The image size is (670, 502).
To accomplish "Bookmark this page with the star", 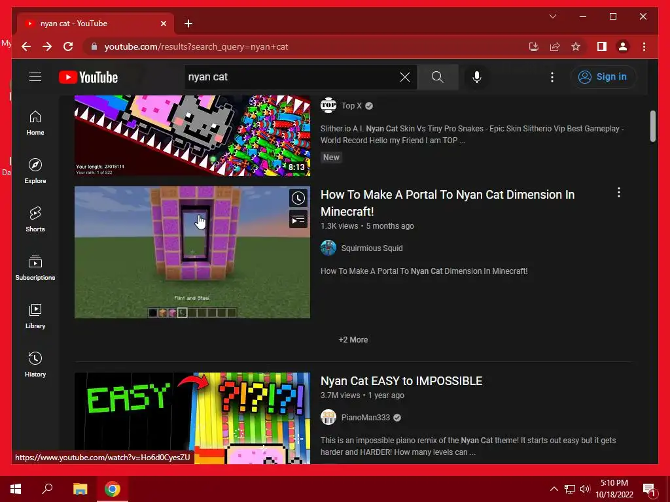I will (576, 46).
